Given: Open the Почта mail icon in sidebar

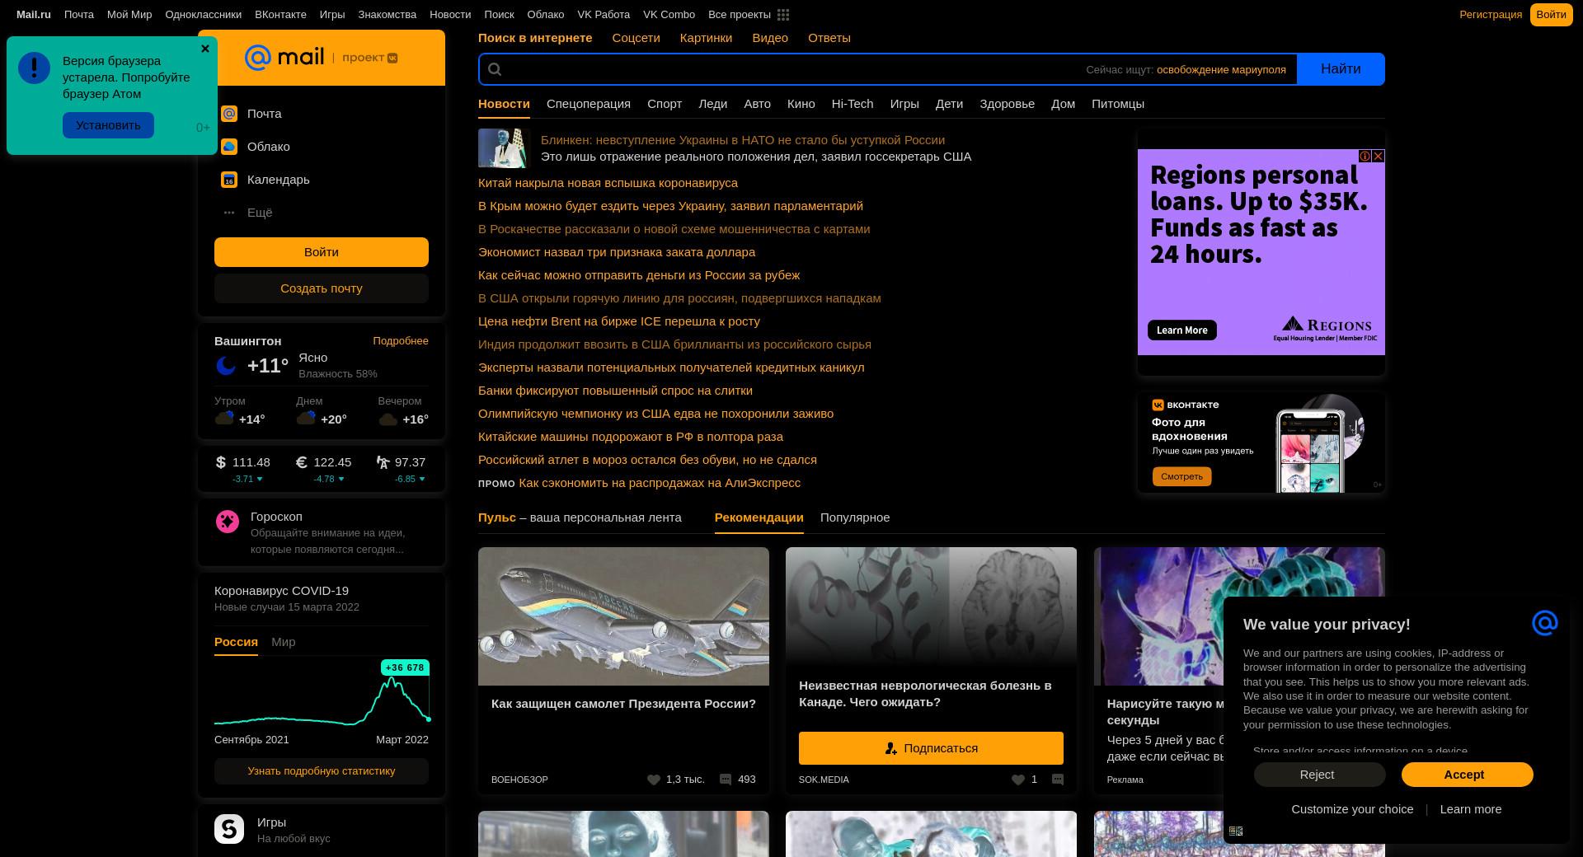Looking at the screenshot, I should pyautogui.click(x=229, y=114).
